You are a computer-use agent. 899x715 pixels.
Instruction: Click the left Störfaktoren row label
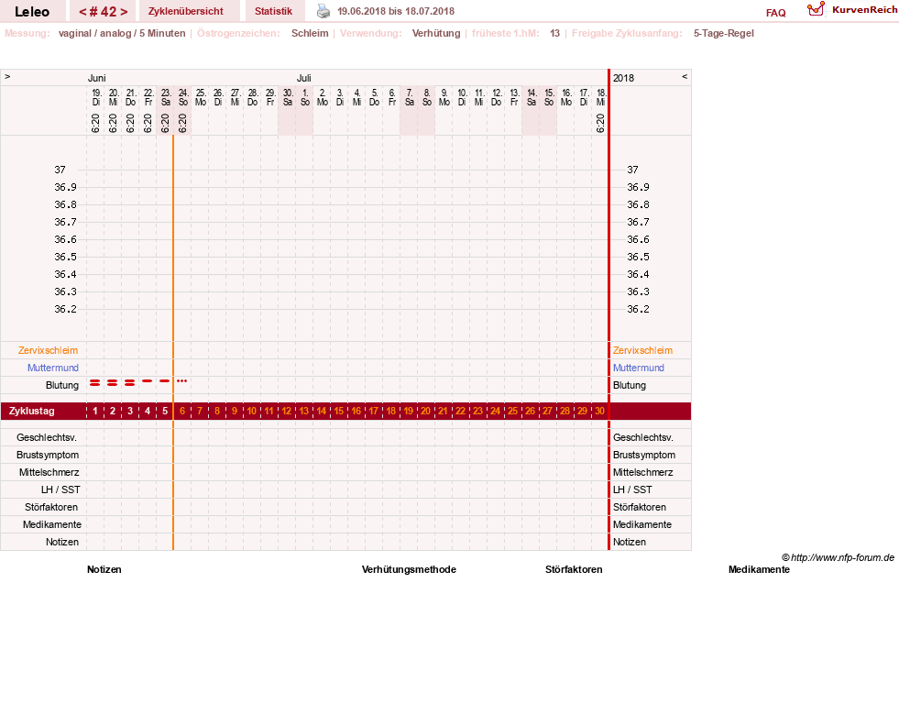tap(51, 507)
